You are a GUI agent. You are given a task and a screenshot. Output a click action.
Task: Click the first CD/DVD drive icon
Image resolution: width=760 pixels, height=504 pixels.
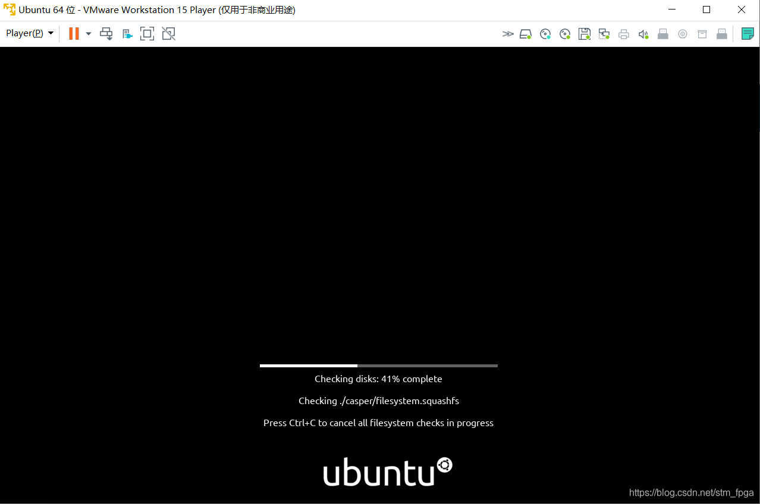pos(545,33)
